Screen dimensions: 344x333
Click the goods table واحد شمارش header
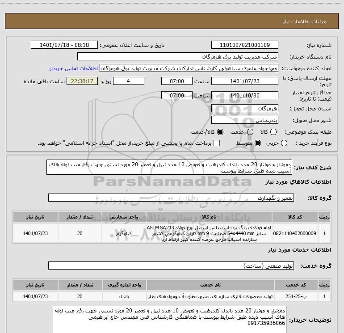[x=124, y=217]
